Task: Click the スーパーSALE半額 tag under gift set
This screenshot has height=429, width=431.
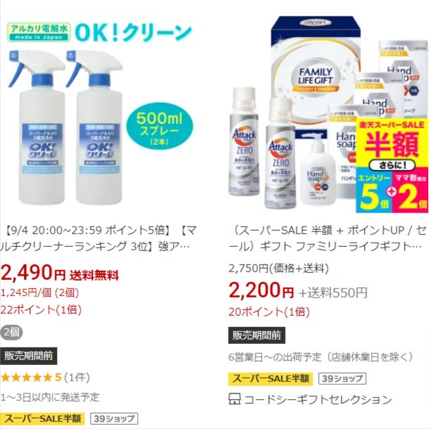Action: (270, 379)
